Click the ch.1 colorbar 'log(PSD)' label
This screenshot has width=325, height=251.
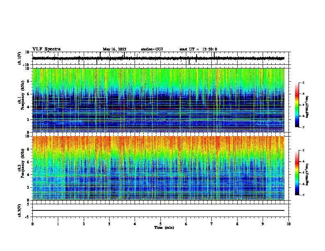tap(307, 107)
